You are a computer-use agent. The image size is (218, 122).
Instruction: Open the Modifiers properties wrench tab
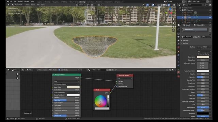(178, 55)
